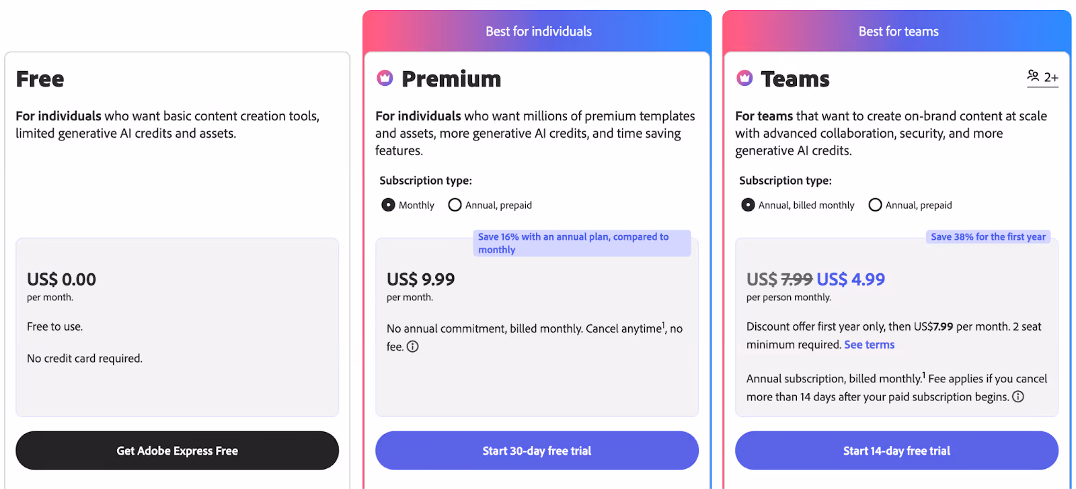Click the US$ 9.99 Premium price
This screenshot has height=489, width=1076.
[421, 279]
